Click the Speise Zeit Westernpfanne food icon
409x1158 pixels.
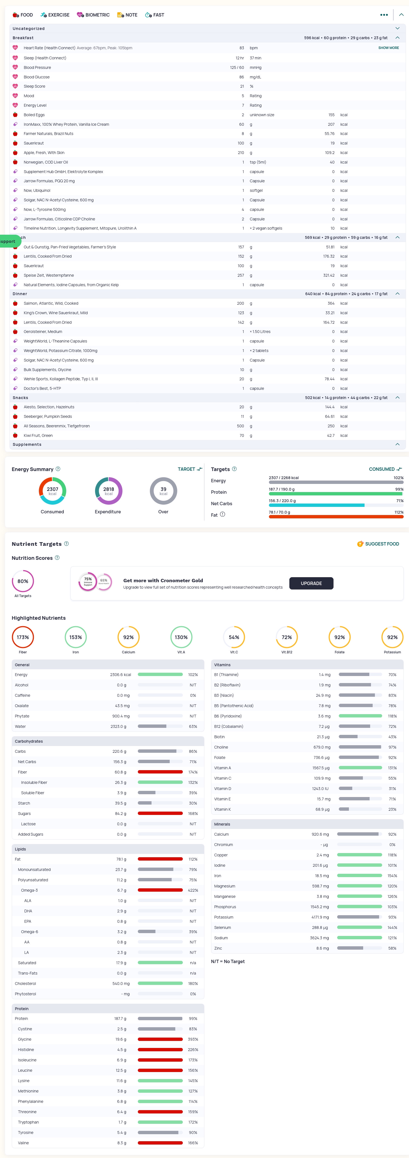pos(15,275)
